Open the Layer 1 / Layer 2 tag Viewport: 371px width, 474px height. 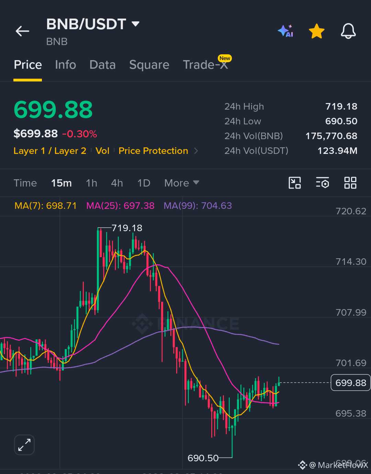point(50,151)
